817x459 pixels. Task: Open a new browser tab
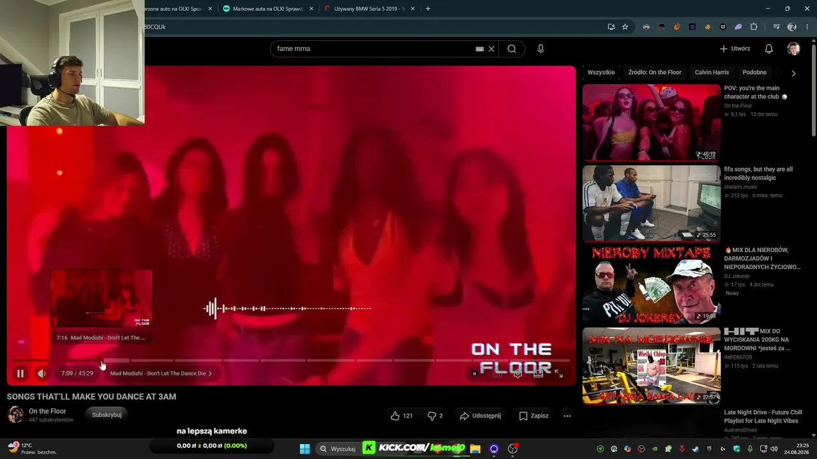tap(428, 9)
